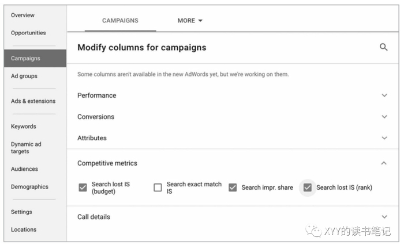The width and height of the screenshot is (404, 249).
Task: Expand the Call details chevron
Action: (384, 217)
